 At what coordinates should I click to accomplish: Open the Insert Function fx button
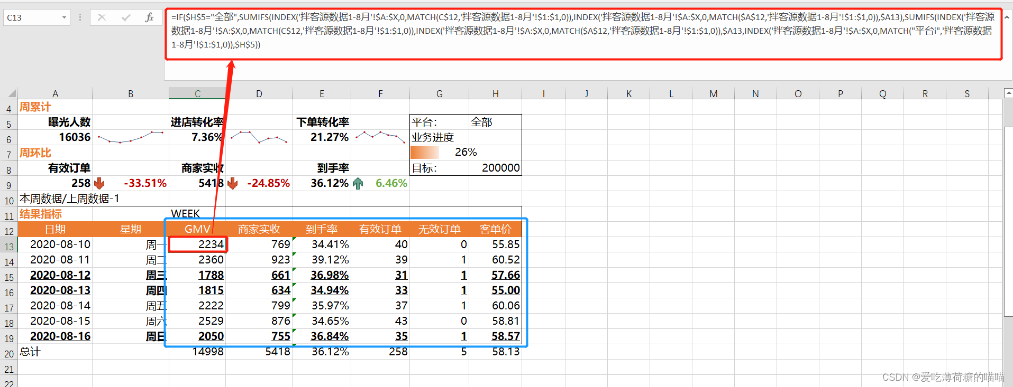pos(149,17)
